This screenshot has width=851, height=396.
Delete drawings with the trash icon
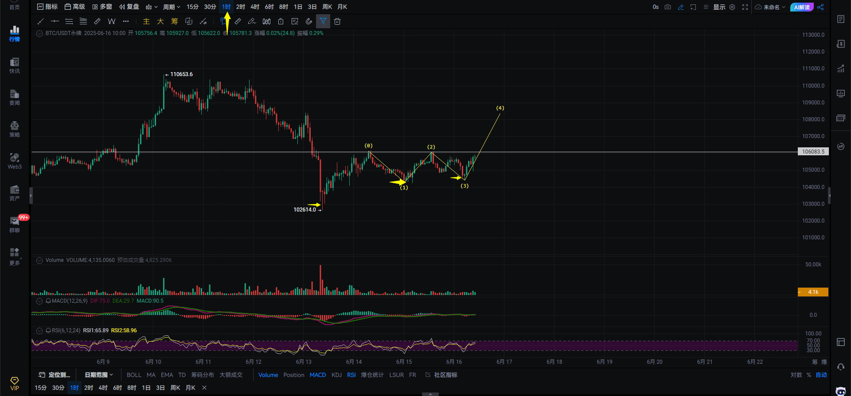coord(337,21)
